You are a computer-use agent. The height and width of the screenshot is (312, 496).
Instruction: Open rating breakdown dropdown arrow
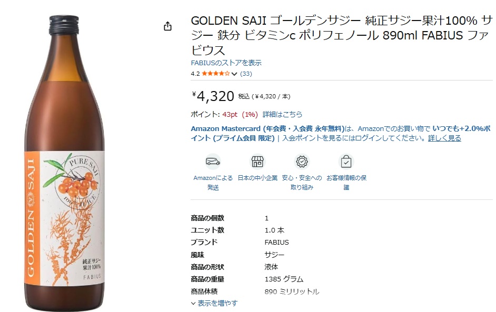[234, 74]
